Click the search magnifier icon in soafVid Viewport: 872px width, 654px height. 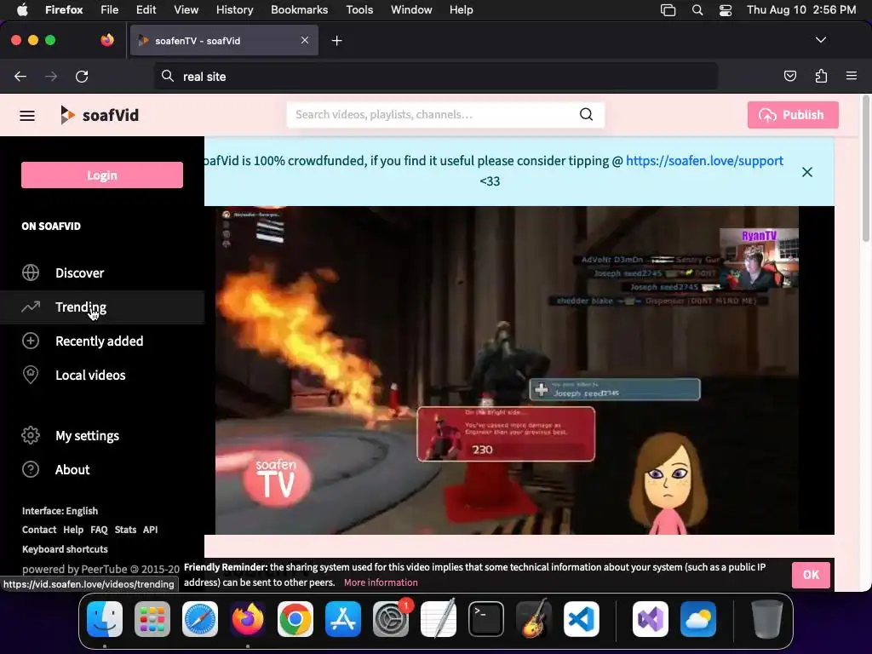[x=586, y=114]
